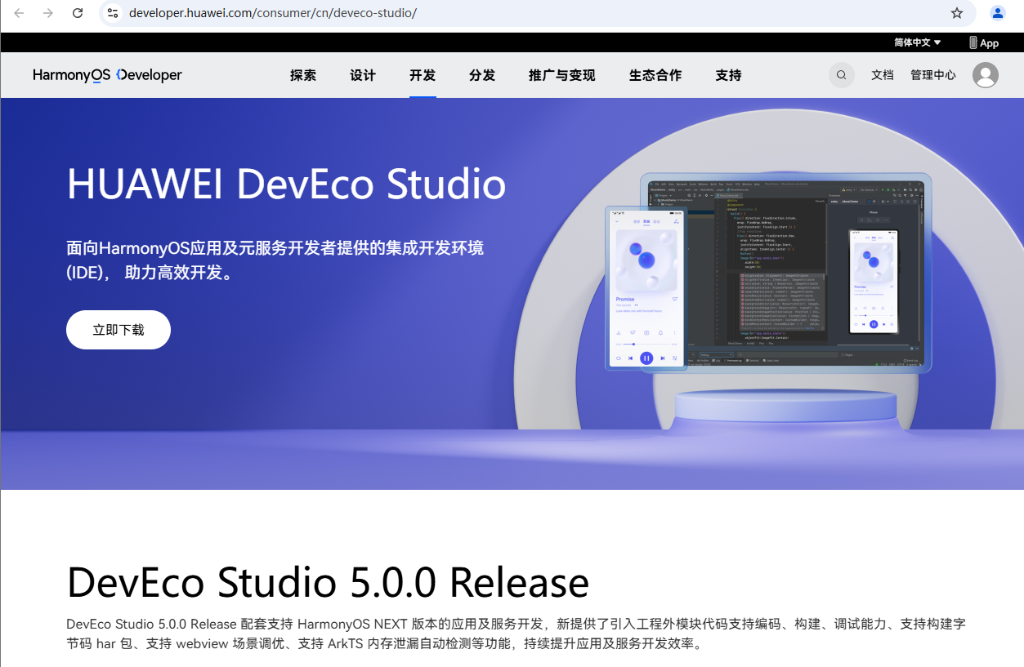Open the Chrome profile avatar icon
This screenshot has width=1024, height=667.
click(x=998, y=13)
